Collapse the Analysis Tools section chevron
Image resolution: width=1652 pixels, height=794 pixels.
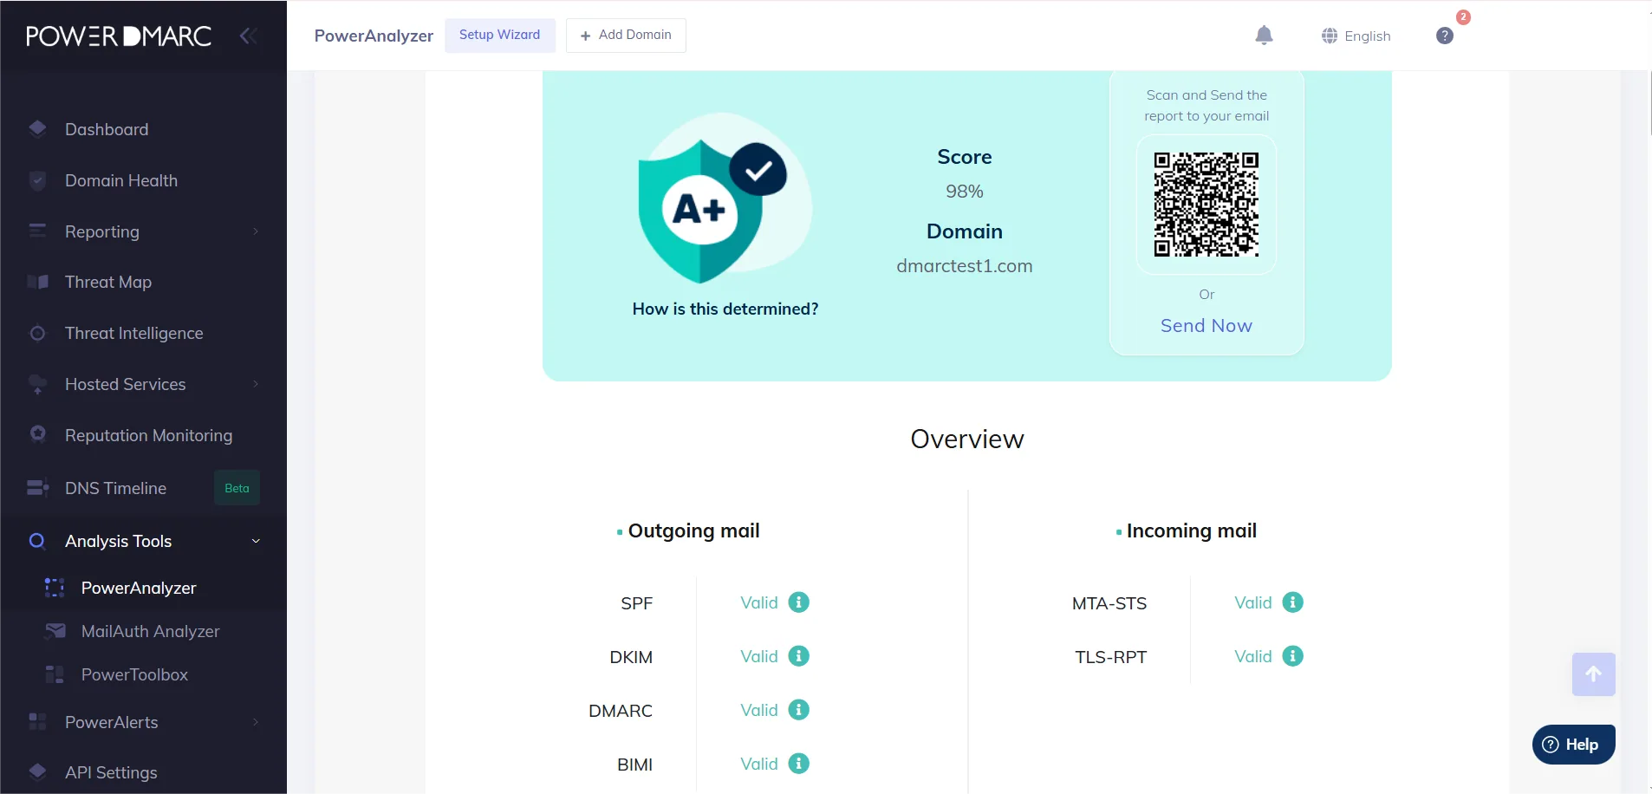256,541
